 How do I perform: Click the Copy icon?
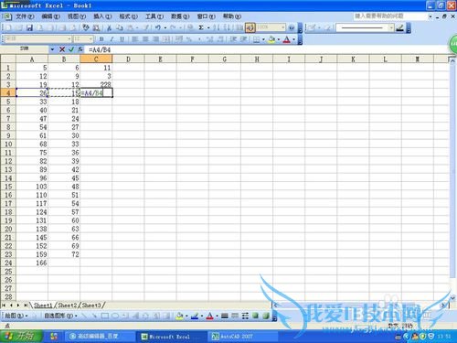click(x=120, y=28)
